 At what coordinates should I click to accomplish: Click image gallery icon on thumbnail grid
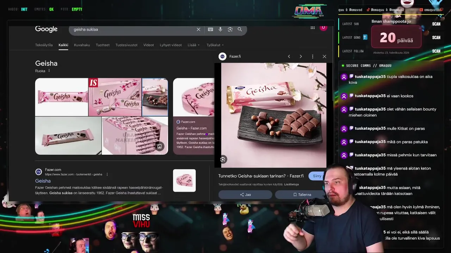click(159, 146)
